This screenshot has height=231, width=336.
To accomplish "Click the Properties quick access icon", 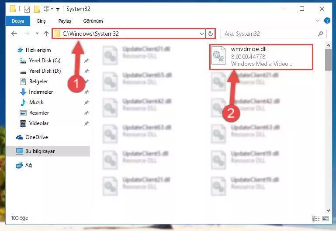I will click(x=27, y=9).
